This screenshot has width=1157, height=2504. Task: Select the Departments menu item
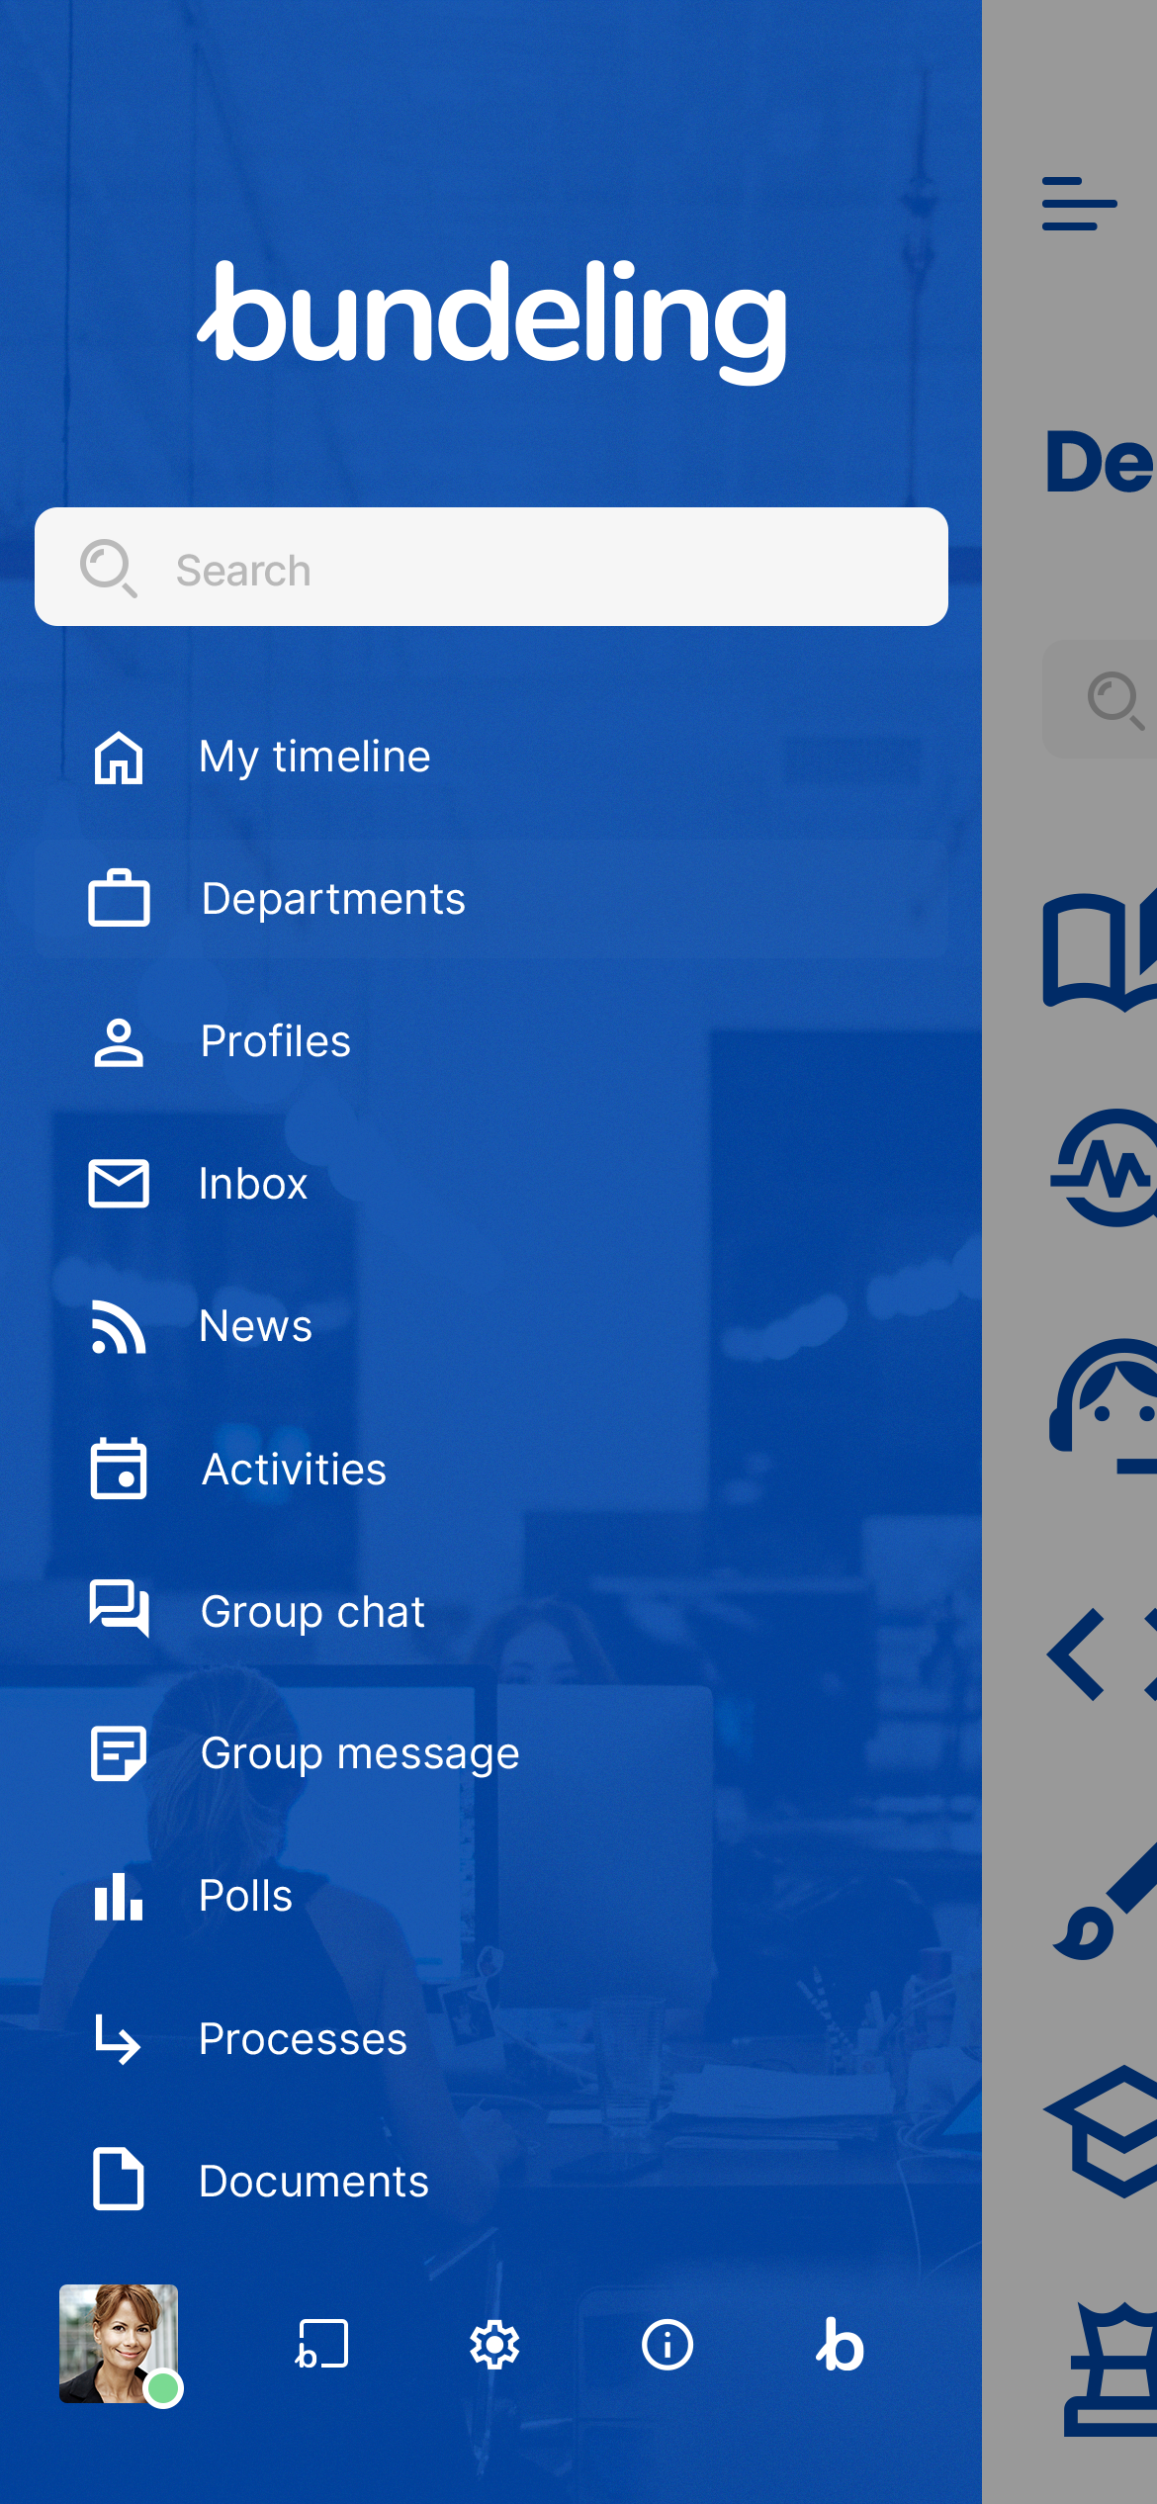point(490,899)
